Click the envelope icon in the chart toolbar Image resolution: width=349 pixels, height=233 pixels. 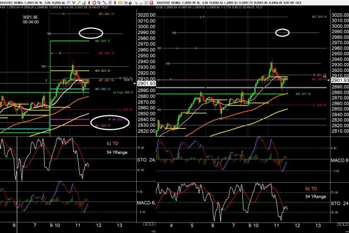(69, 3)
